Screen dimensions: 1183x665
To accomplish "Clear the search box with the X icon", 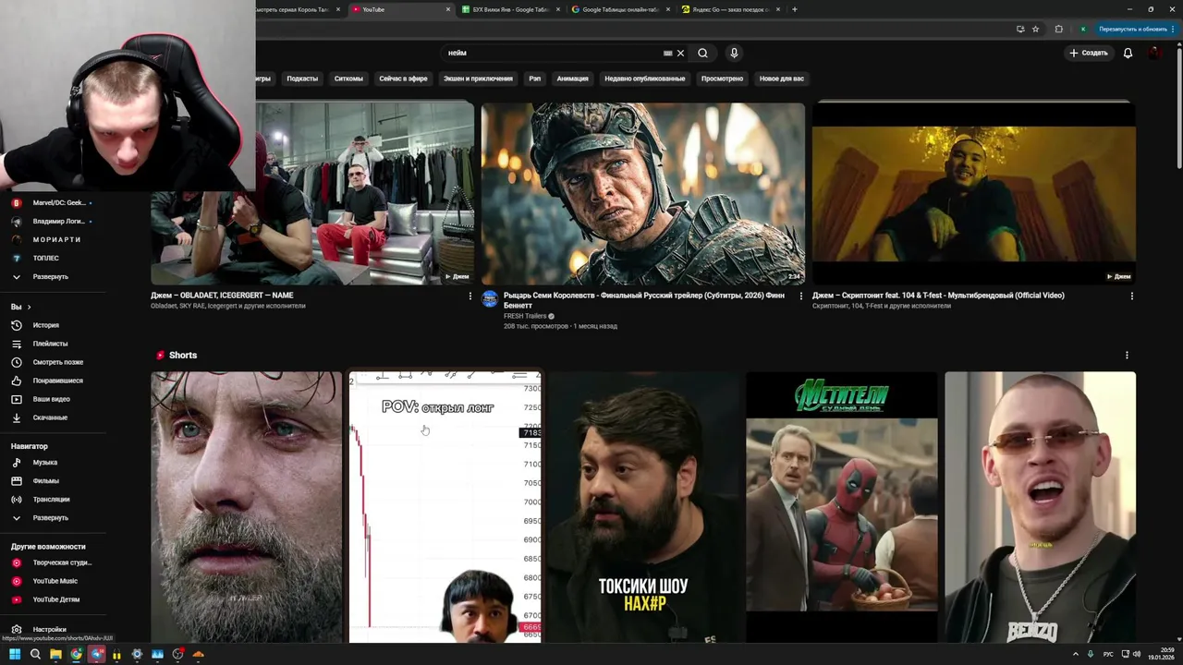I will coord(680,53).
